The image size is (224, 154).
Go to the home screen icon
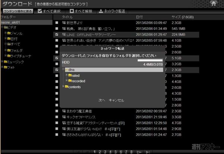click(x=214, y=3)
